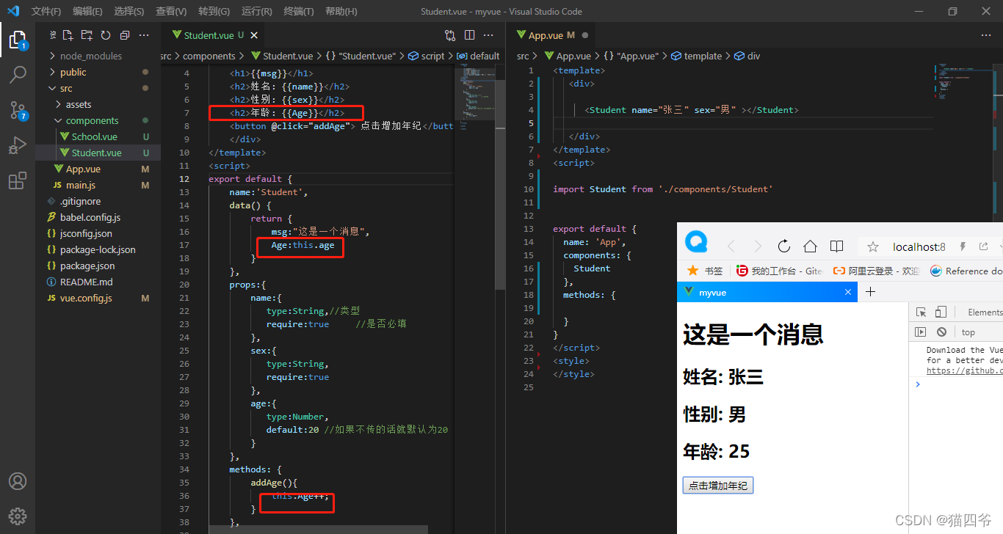Screen dimensions: 1003x534
Task: Open explorer more actions ellipsis
Action: [144, 35]
